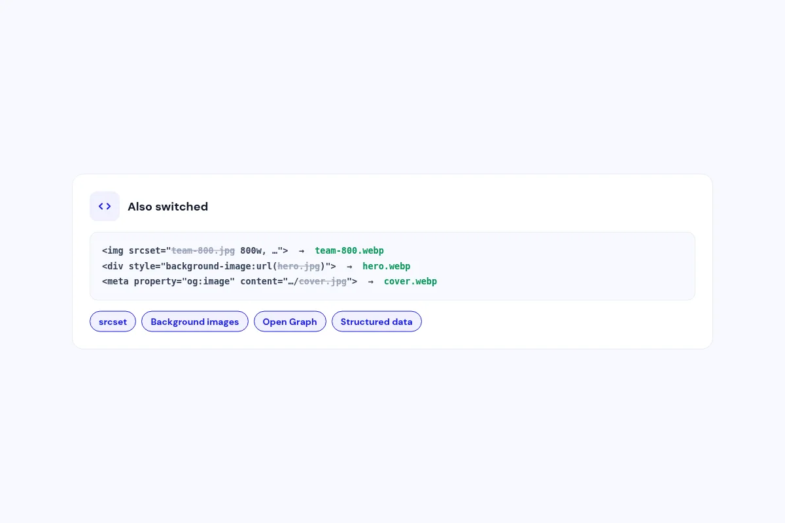Select the srcset pill tag

pyautogui.click(x=113, y=322)
